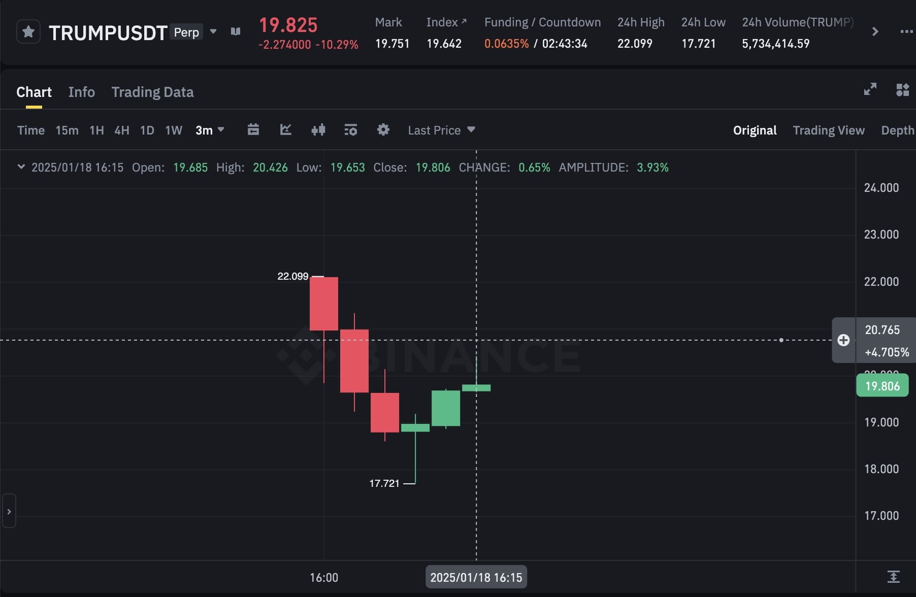The width and height of the screenshot is (916, 597).
Task: Collapse the OHLC info line chevron
Action: [x=21, y=167]
